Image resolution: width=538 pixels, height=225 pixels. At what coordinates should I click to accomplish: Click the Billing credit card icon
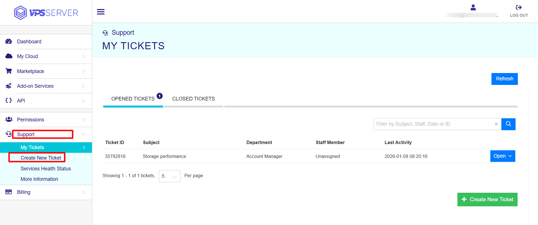click(9, 192)
